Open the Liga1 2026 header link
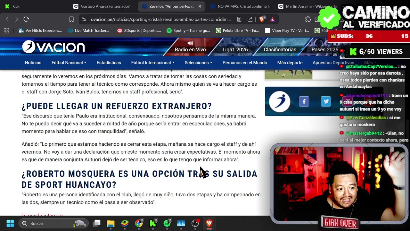 [x=235, y=50]
